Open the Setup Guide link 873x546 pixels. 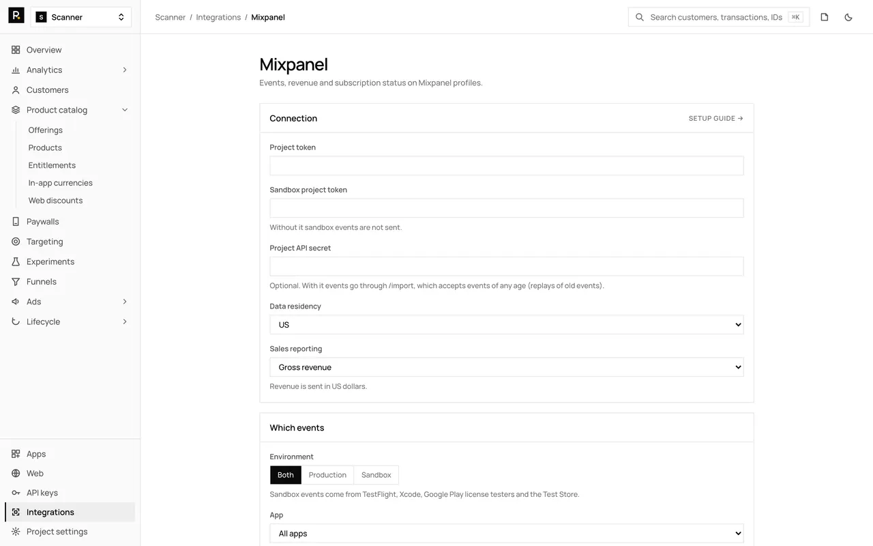pos(716,119)
